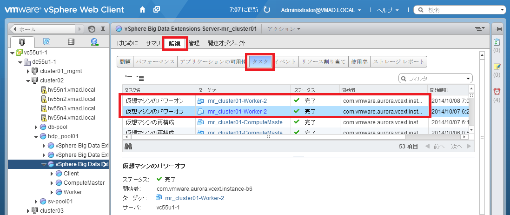510x215 pixels.
Task: Click the task table vertical scrollbar down arrow
Action: [471, 130]
